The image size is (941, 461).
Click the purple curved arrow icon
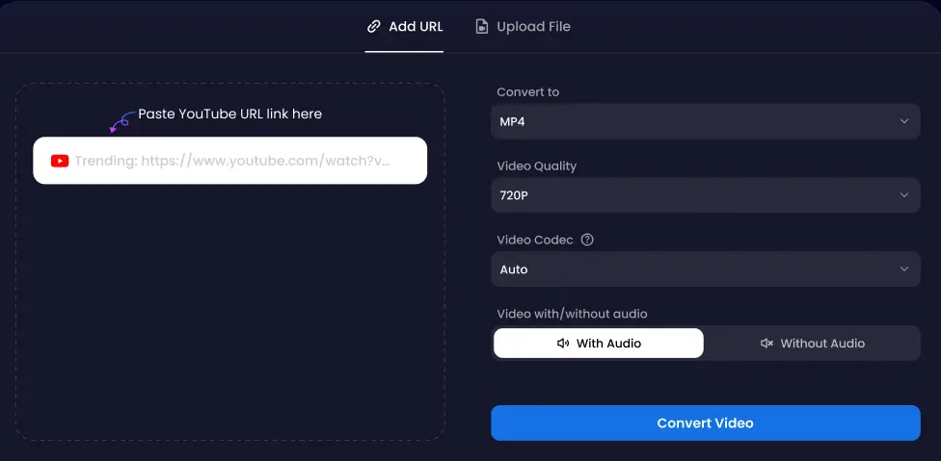pos(121,122)
